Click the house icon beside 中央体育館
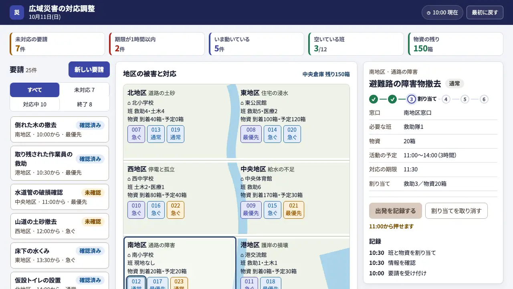 (242, 178)
